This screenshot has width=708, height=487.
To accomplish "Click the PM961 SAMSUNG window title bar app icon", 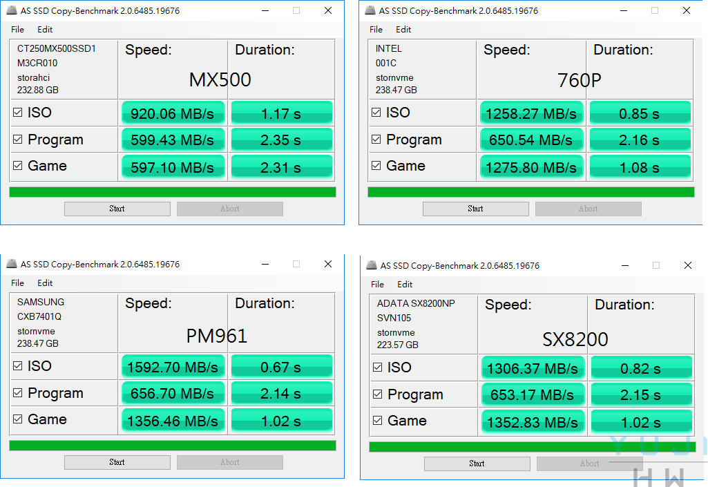I will pos(12,264).
